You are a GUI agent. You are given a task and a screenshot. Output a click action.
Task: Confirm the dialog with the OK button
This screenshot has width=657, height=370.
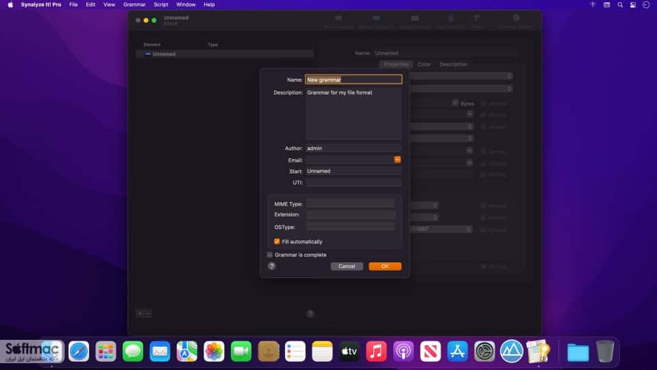(x=385, y=267)
